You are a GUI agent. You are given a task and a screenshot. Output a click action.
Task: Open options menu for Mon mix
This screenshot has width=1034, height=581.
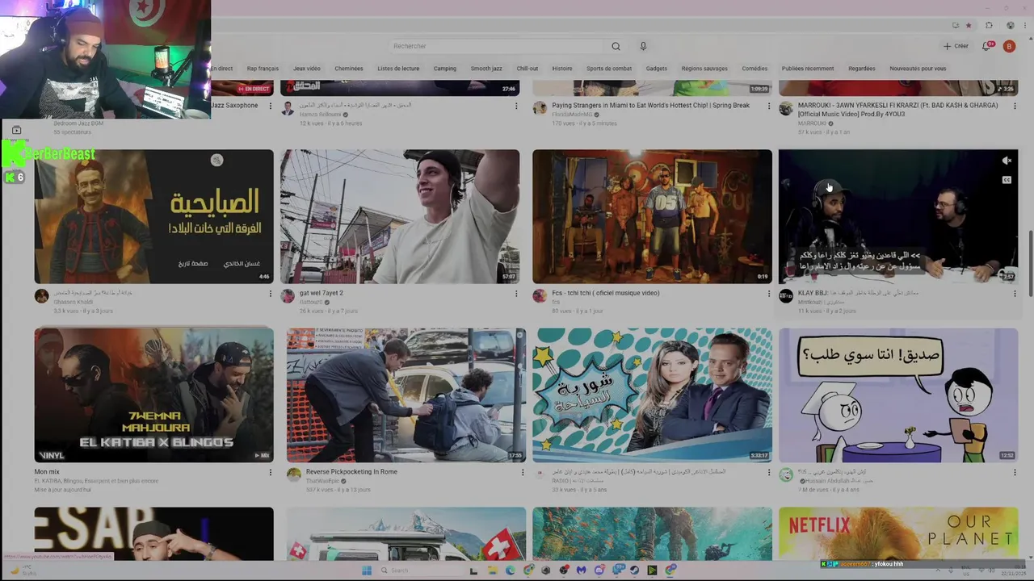(271, 472)
